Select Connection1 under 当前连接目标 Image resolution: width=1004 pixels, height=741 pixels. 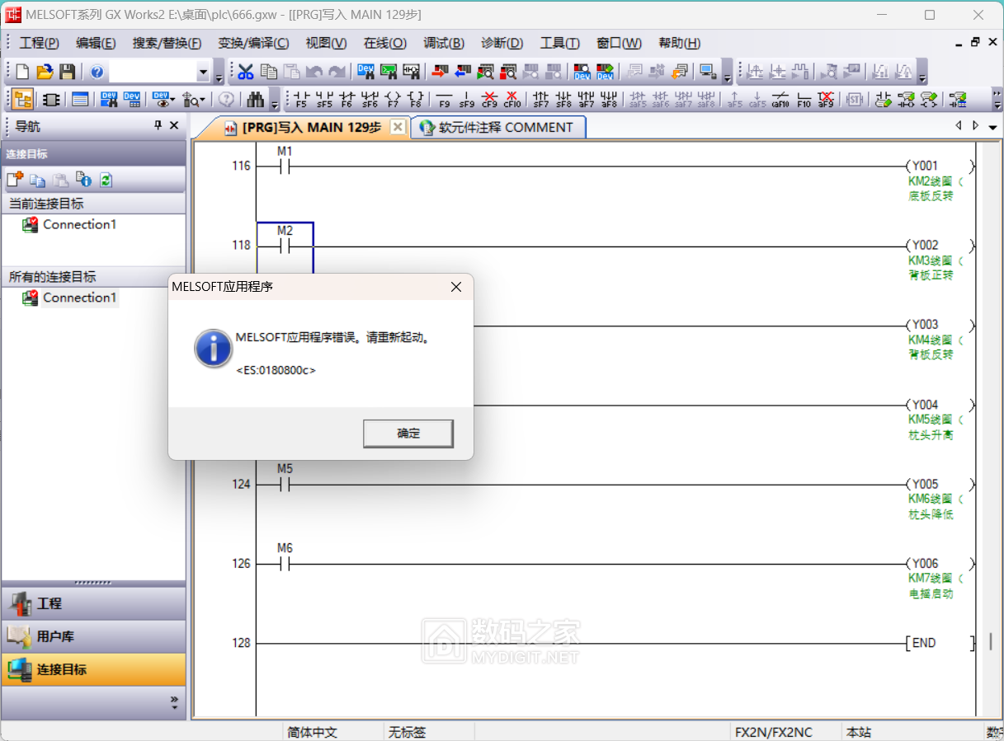coord(79,224)
